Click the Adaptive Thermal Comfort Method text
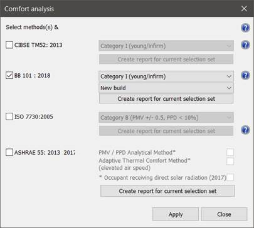254x228 pixels. point(144,160)
